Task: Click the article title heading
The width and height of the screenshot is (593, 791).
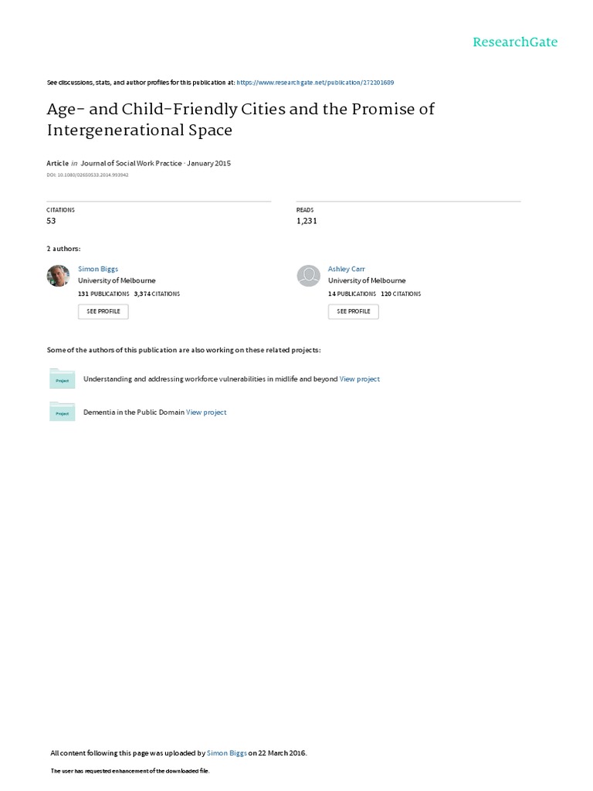Action: [x=240, y=119]
